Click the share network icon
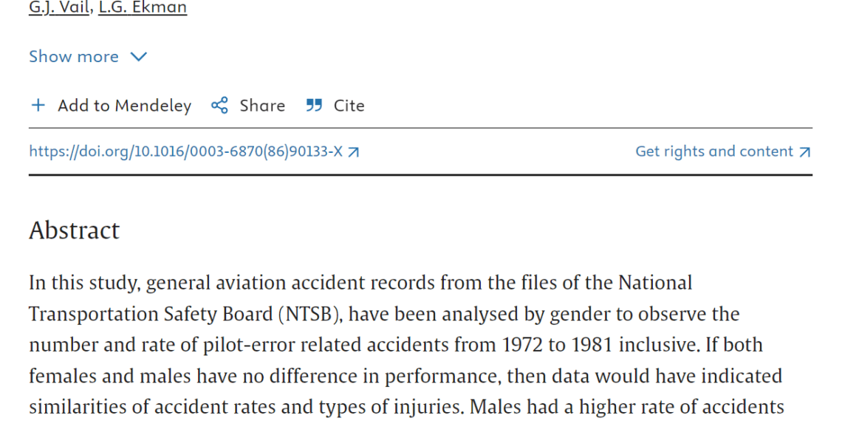This screenshot has width=842, height=421. [219, 105]
